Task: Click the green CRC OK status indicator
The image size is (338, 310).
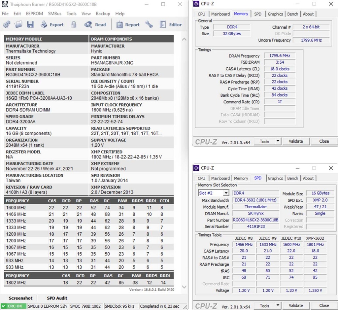Action: pyautogui.click(x=13, y=306)
